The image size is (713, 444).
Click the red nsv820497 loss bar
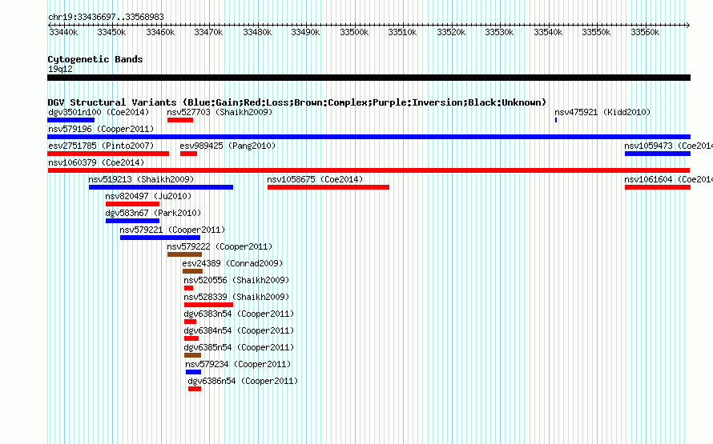click(x=132, y=204)
